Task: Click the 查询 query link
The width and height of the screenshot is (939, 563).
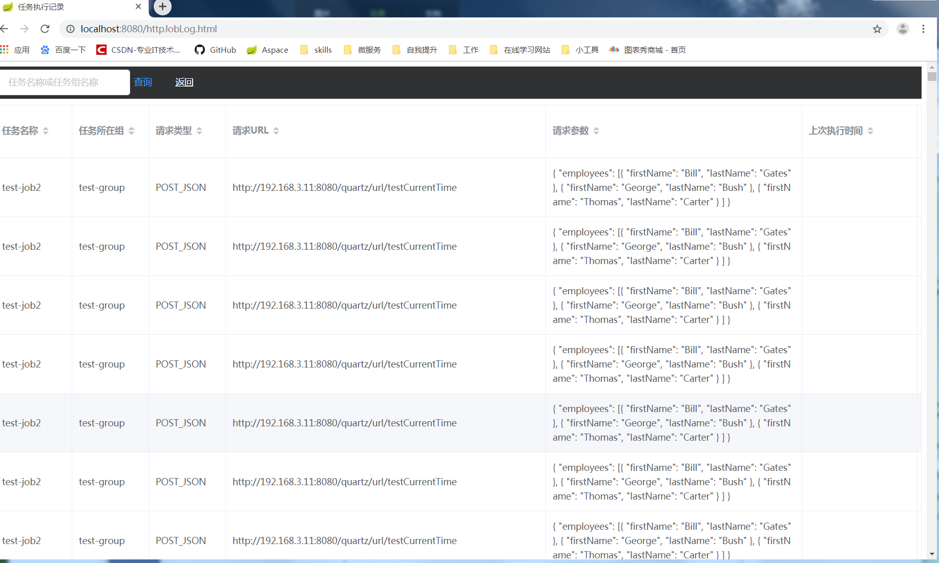Action: [x=142, y=82]
